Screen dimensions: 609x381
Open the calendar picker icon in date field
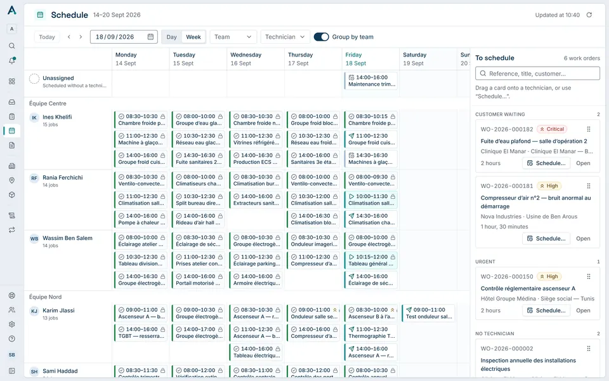(150, 37)
